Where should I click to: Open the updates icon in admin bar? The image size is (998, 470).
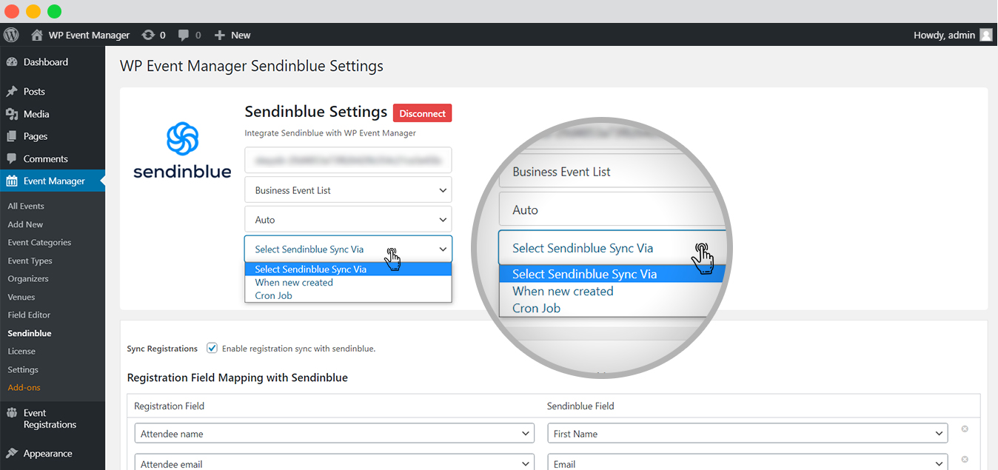pos(148,35)
